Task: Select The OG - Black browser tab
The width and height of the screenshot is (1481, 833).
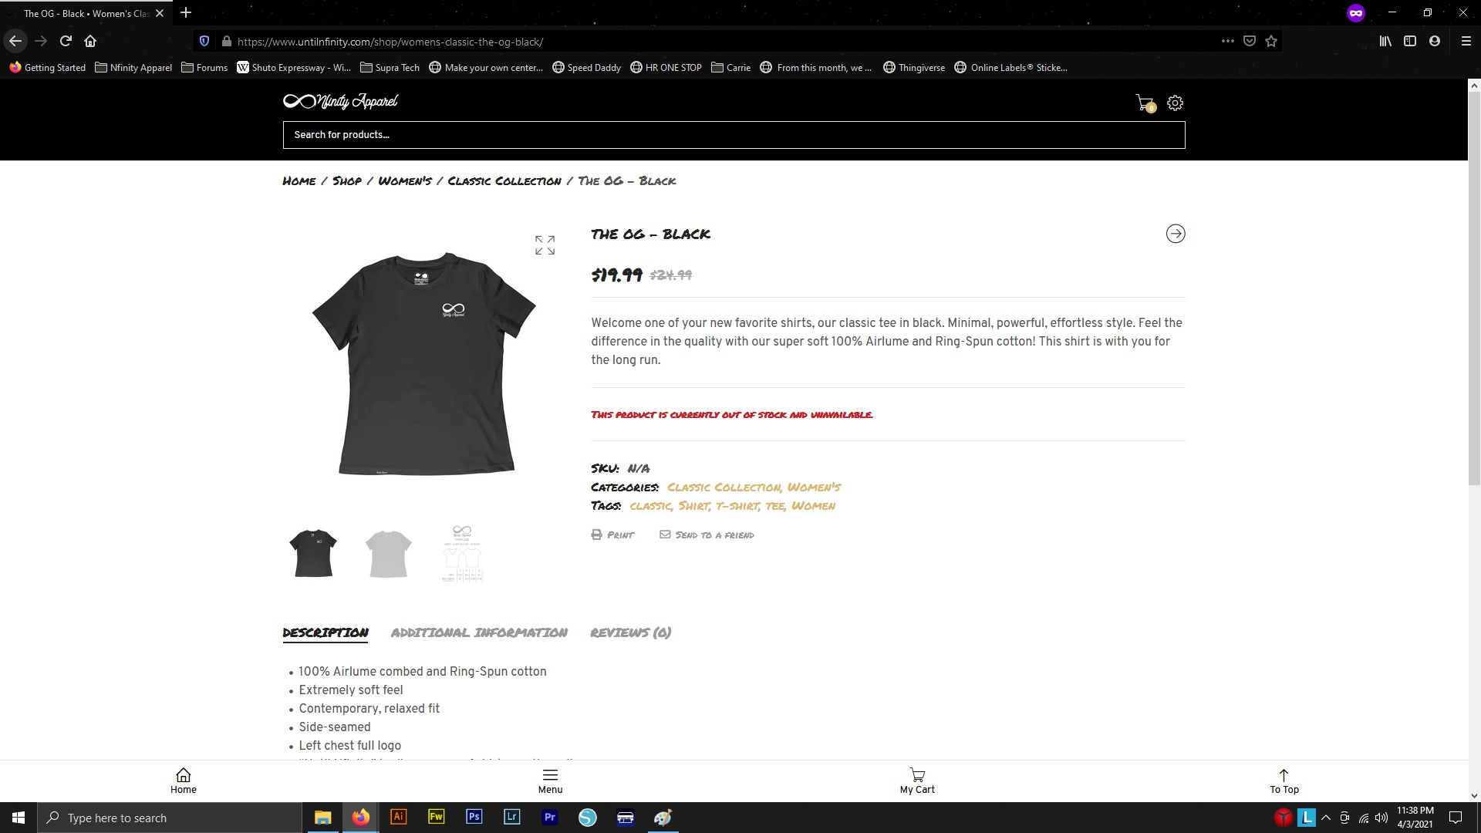Action: point(86,13)
